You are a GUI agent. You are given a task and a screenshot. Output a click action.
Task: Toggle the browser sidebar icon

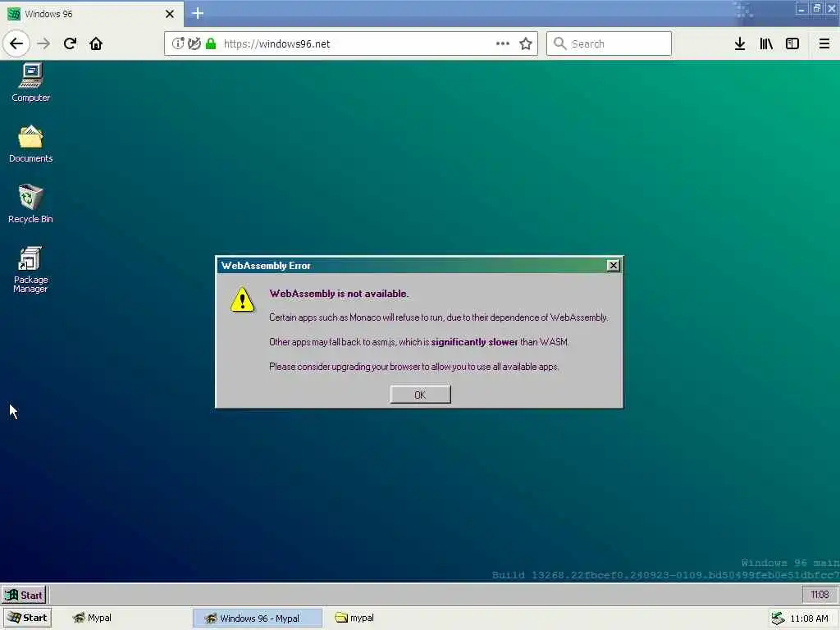[x=792, y=43]
